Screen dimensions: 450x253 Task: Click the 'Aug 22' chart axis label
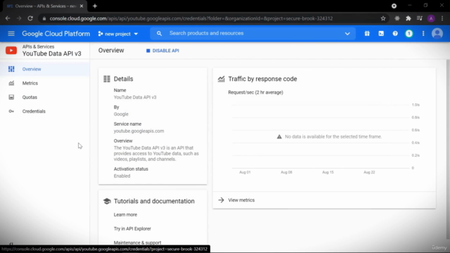pyautogui.click(x=369, y=172)
